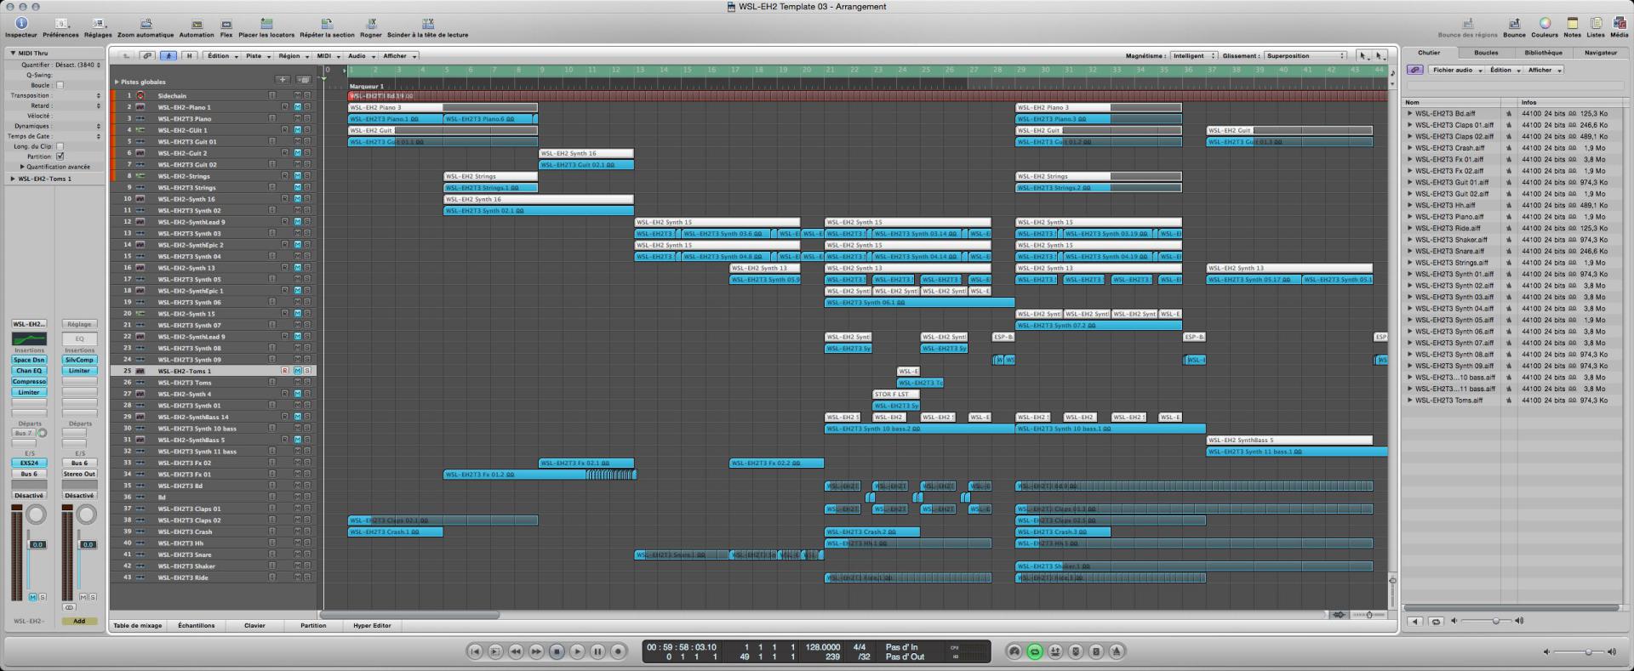Uncheck the Partition checkbox
Image resolution: width=1634 pixels, height=671 pixels.
[60, 156]
